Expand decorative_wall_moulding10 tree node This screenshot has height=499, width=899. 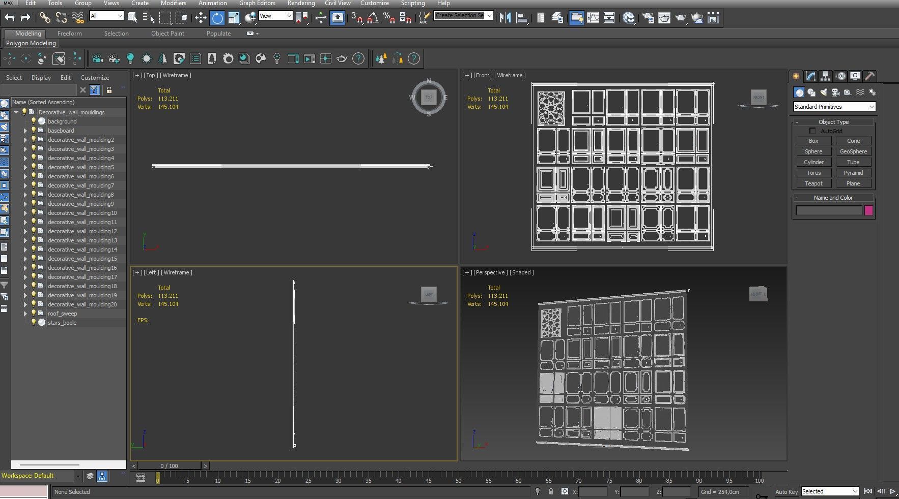tap(25, 213)
